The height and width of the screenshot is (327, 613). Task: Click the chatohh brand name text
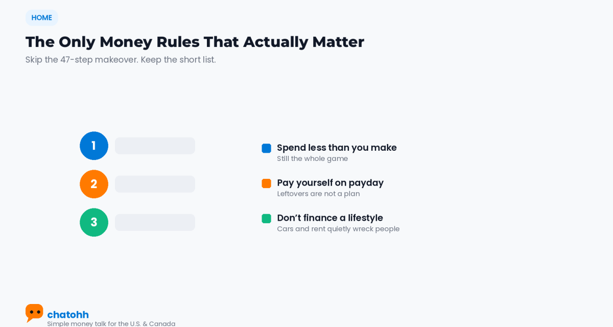click(68, 314)
